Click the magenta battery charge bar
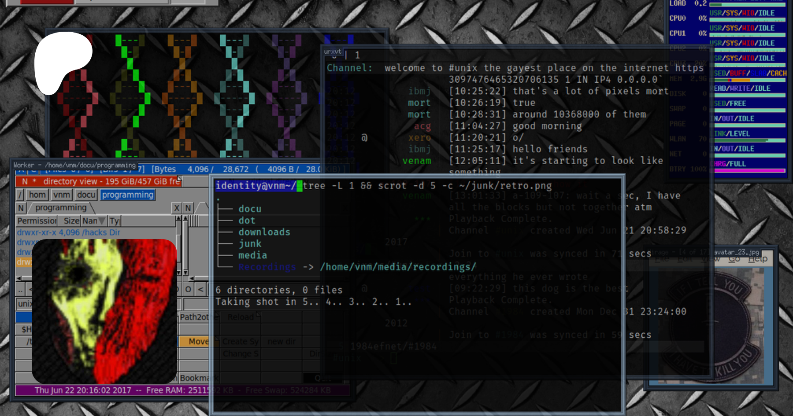This screenshot has width=793, height=416. [749, 170]
